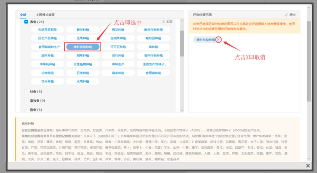Screen dimensions: 317x173
Task: Remove 糖料作物种植 using its X icon
Action: (219, 40)
